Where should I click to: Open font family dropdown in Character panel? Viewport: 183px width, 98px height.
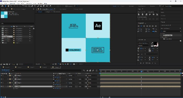click(x=144, y=43)
